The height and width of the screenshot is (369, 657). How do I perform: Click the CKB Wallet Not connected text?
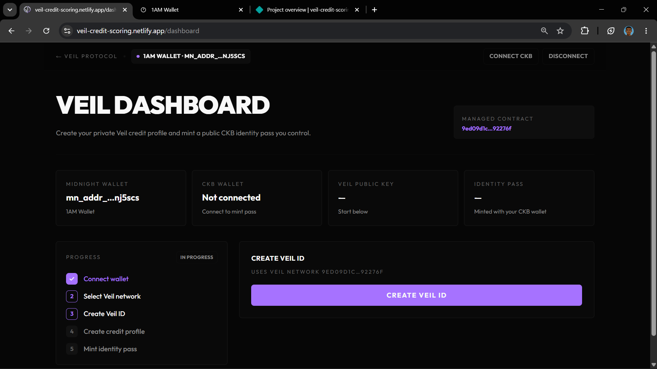point(231,197)
